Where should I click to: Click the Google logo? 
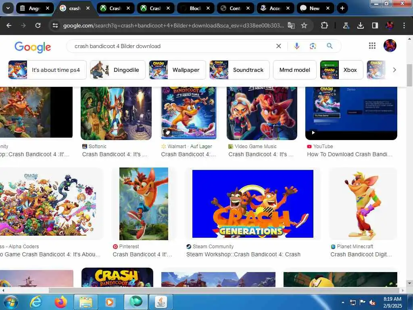point(33,47)
